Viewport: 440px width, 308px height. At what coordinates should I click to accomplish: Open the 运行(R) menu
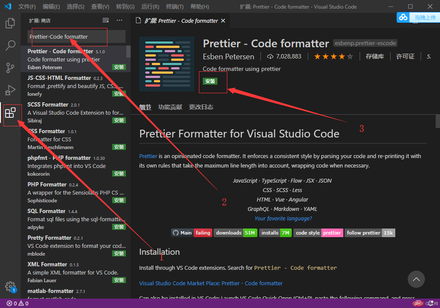tap(150, 6)
